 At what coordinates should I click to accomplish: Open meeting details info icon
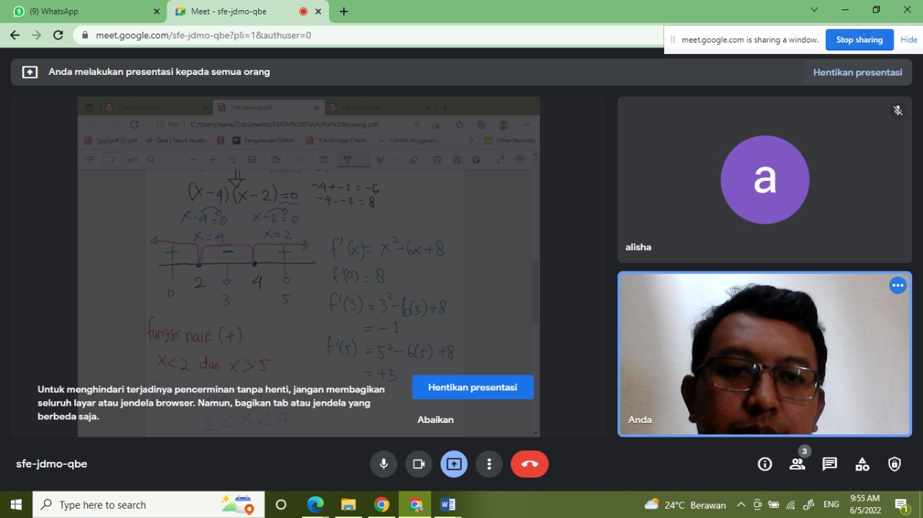tap(765, 464)
